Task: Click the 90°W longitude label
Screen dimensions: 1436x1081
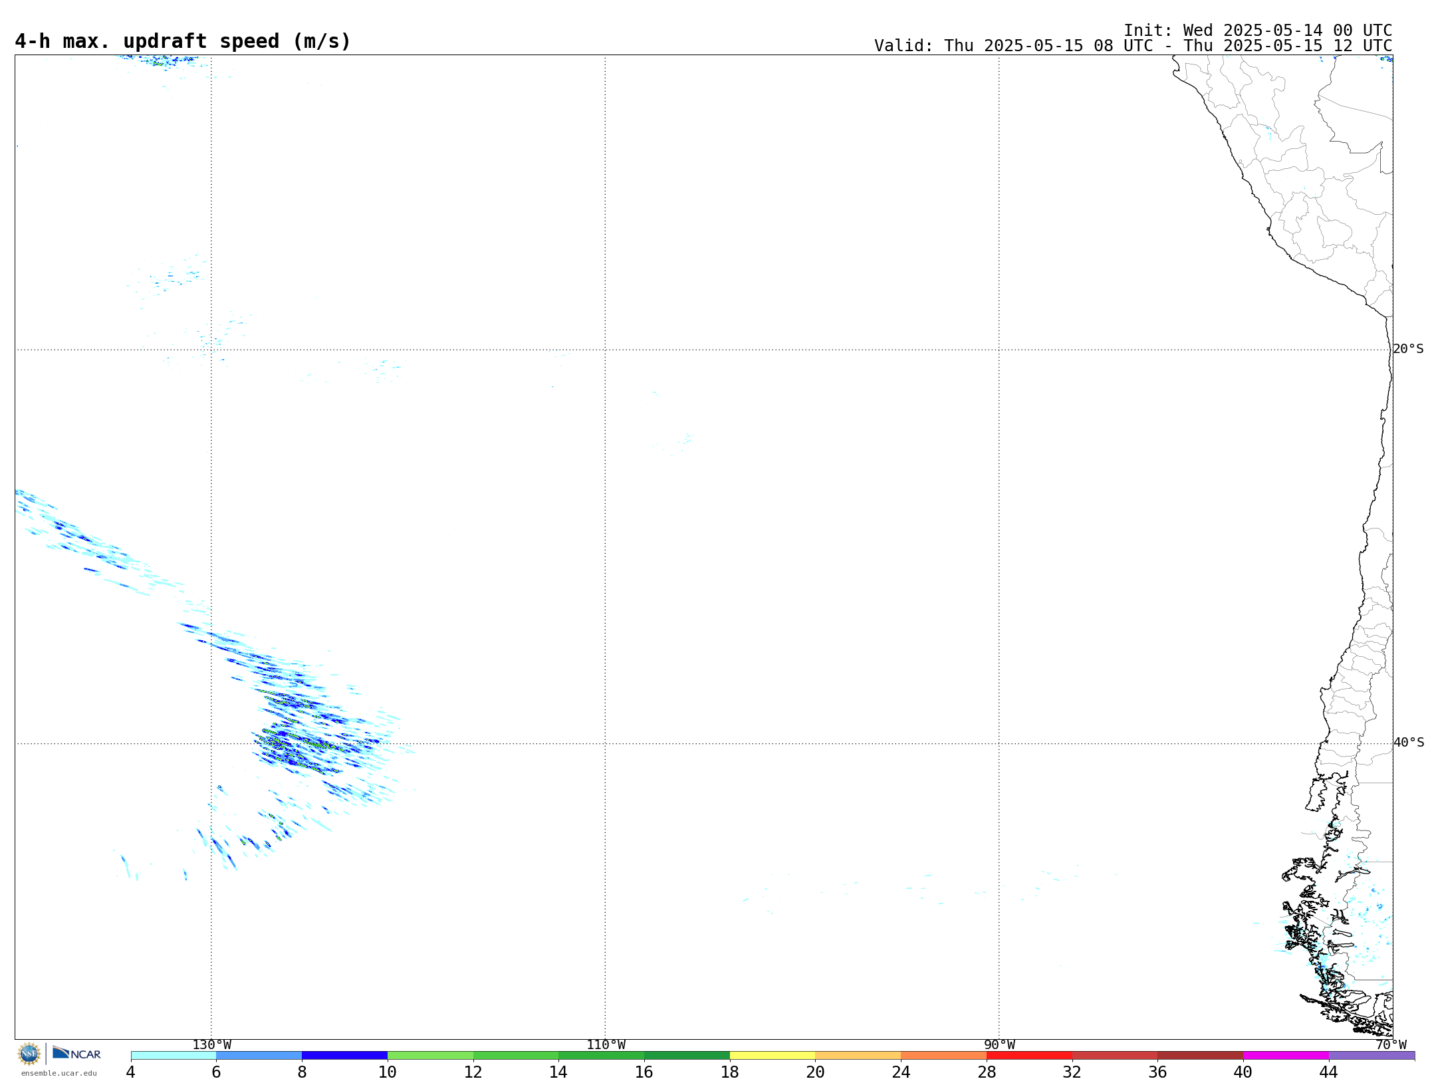Action: coord(999,1044)
